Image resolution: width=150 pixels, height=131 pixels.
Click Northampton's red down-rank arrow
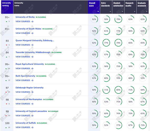[7, 104]
